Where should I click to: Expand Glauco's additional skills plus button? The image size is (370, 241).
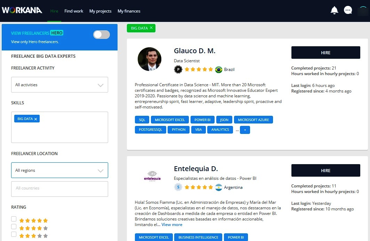tap(245, 130)
